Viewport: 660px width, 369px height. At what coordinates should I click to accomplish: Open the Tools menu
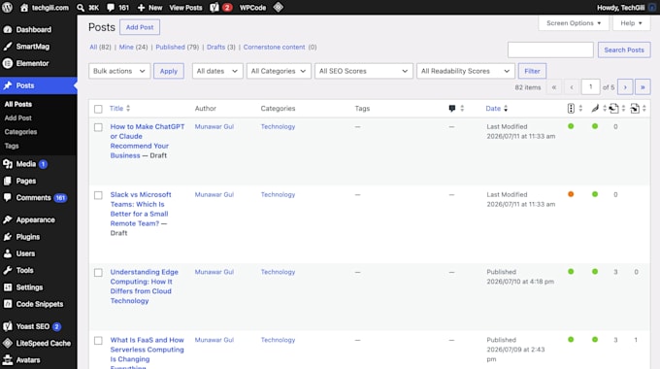tap(24, 270)
